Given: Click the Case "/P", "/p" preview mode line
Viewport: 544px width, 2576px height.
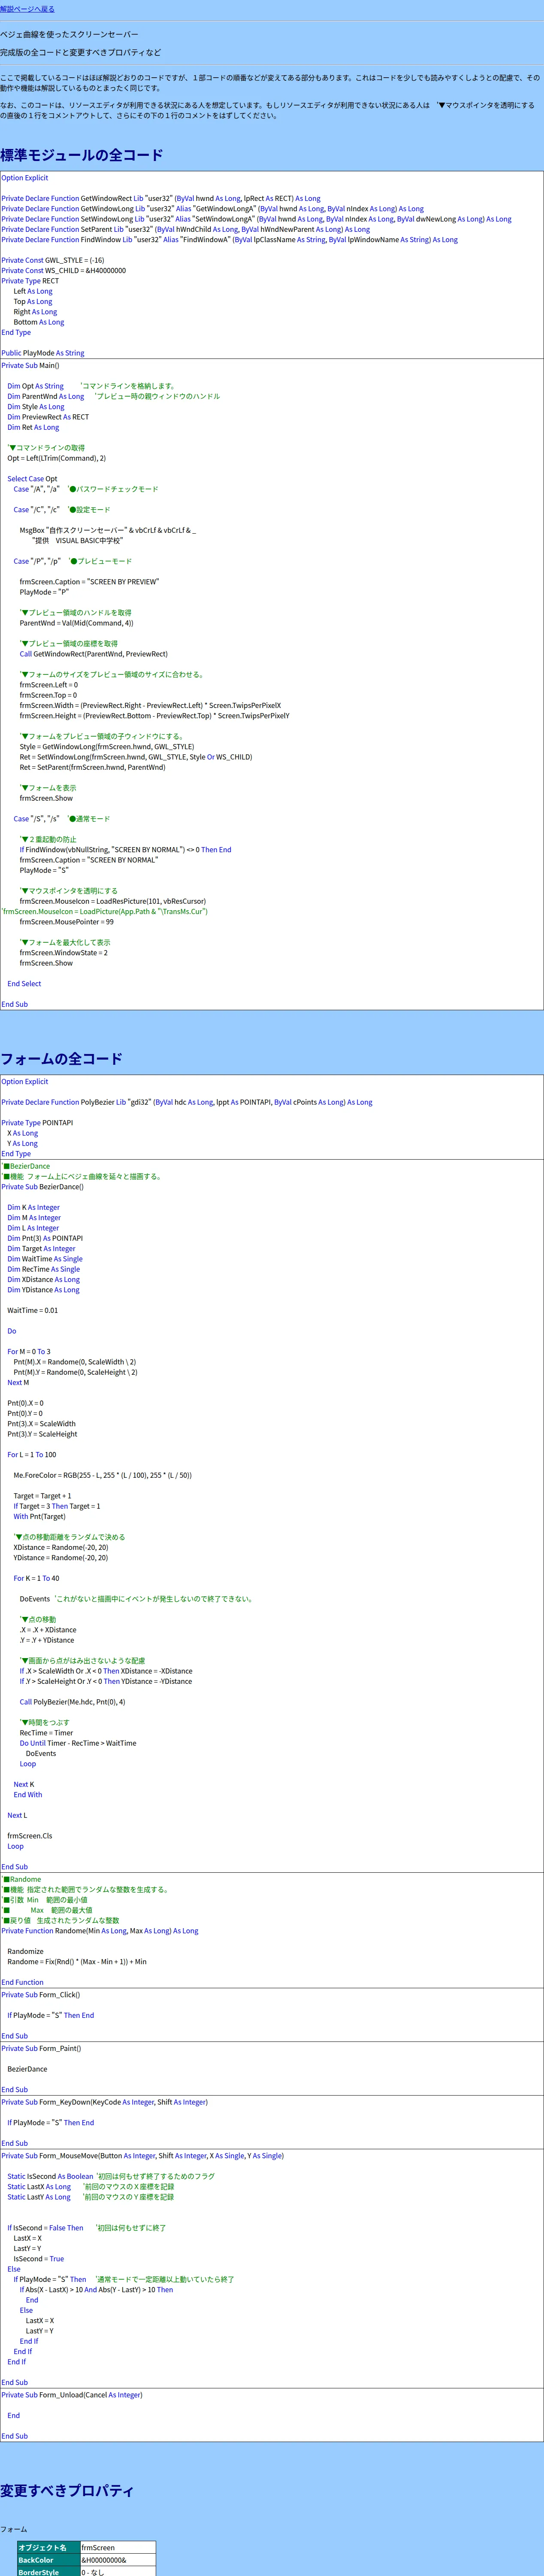Looking at the screenshot, I should (x=73, y=561).
